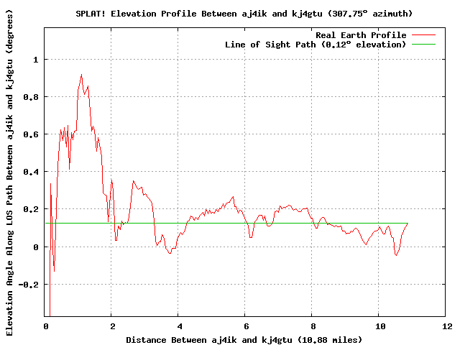Click the green legend line sample

tap(423, 45)
